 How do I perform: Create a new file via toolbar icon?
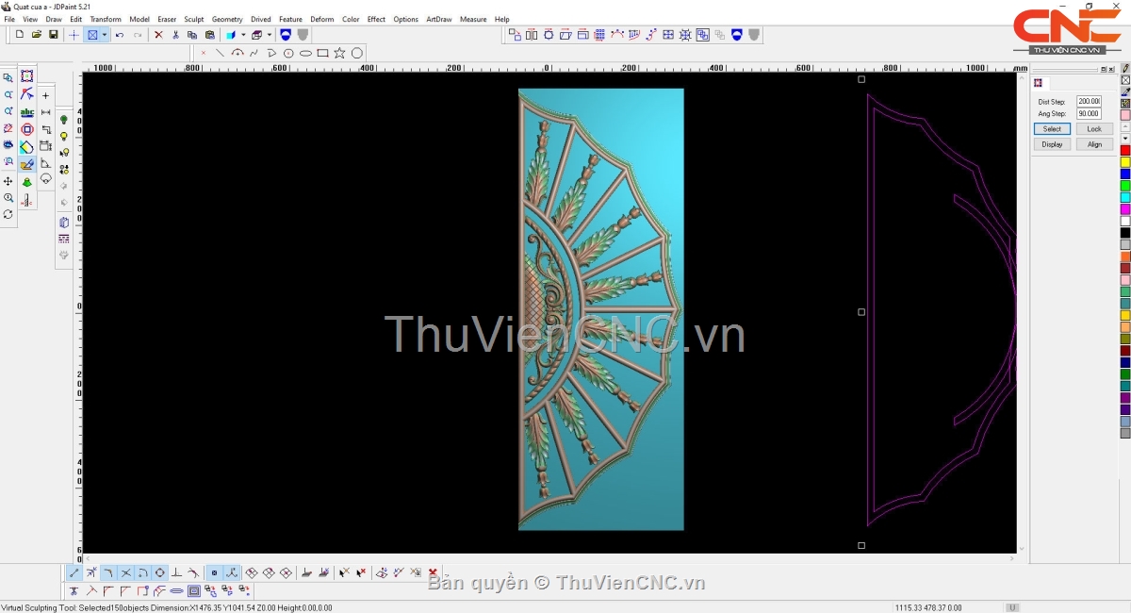coord(20,35)
